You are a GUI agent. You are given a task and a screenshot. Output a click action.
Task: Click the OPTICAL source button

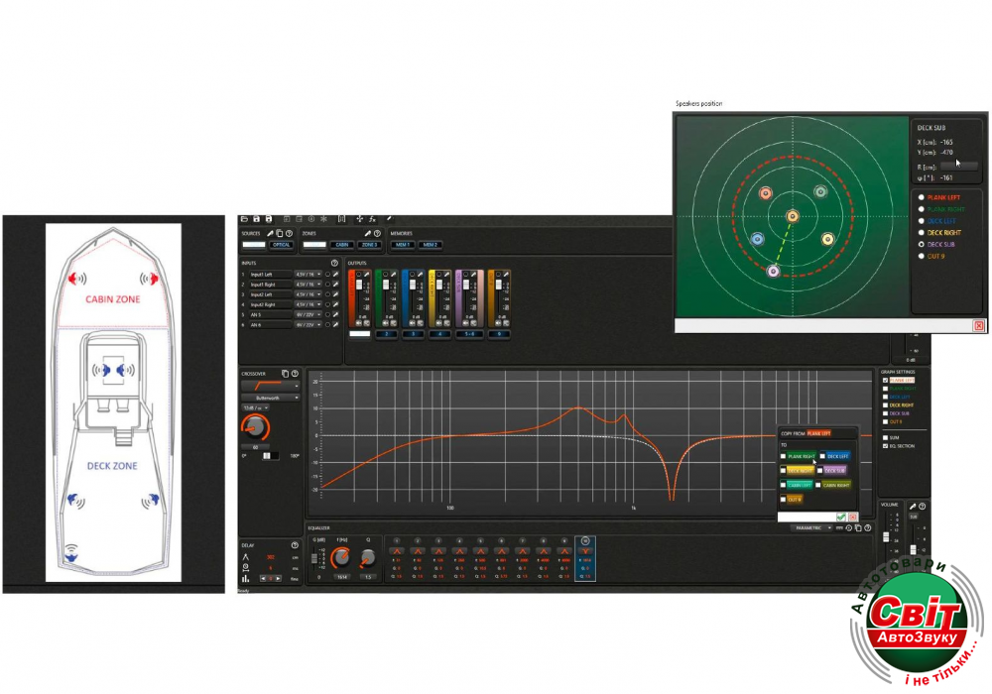click(281, 244)
